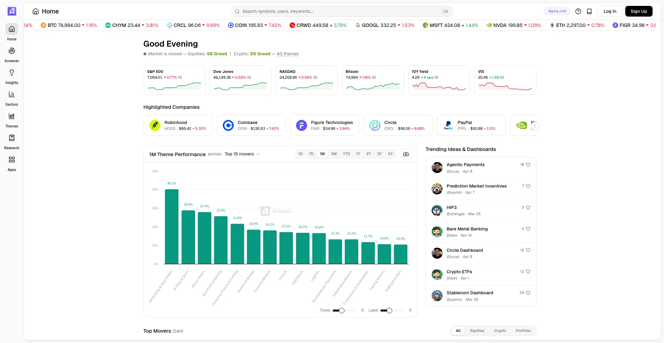664x343 pixels.
Task: Click the CRWD 449.58 ticker item
Action: tap(318, 25)
